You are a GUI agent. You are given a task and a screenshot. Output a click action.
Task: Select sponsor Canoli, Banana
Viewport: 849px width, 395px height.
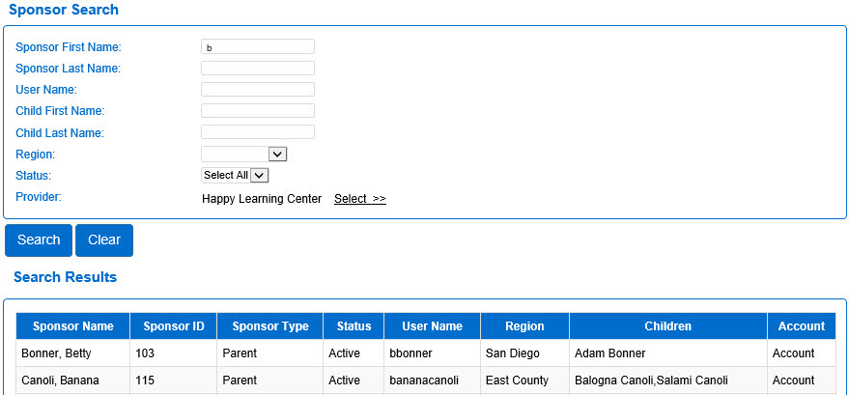(x=60, y=381)
